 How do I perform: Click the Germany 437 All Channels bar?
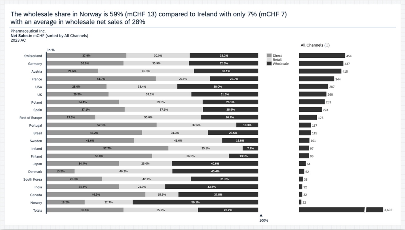[321, 63]
